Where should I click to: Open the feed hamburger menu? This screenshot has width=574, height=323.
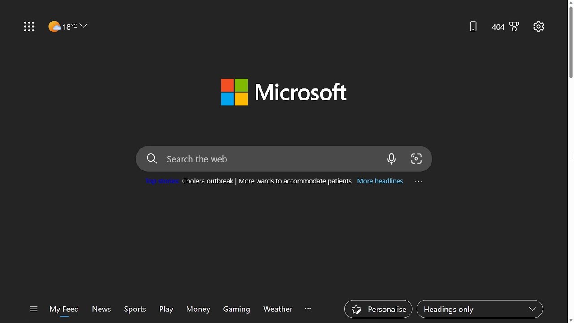click(x=34, y=309)
